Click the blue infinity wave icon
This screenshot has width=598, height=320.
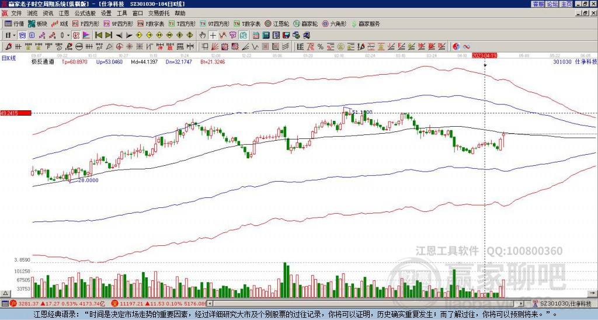coord(467,47)
